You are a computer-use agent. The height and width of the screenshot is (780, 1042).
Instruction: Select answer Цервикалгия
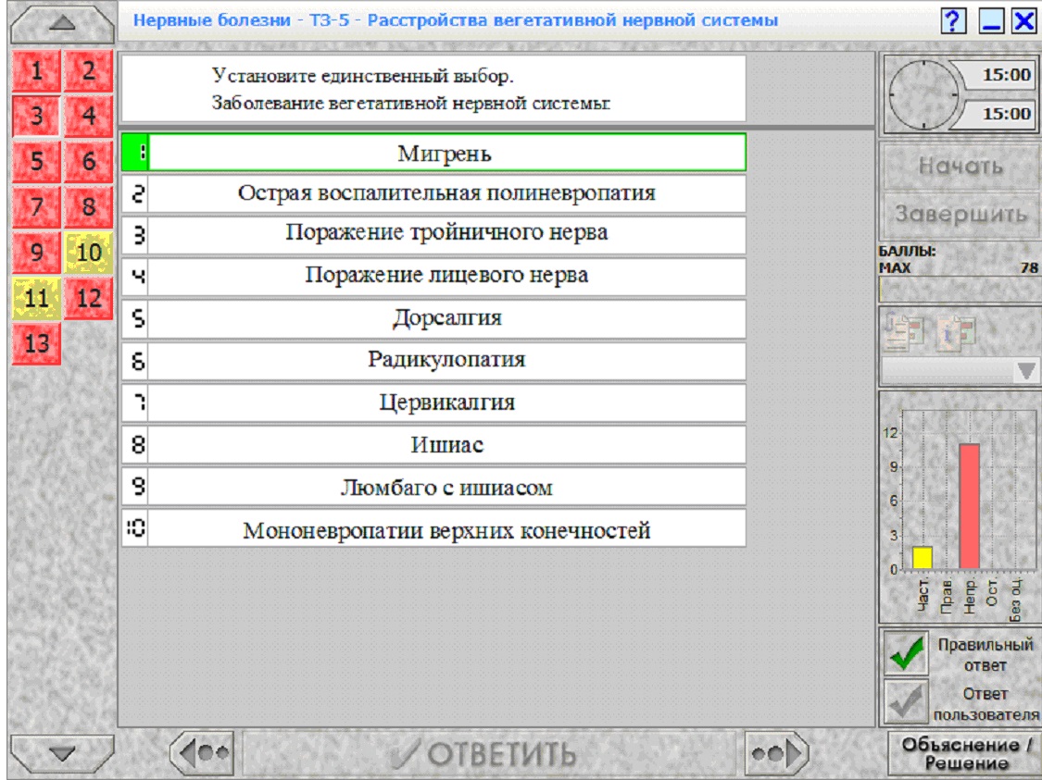coord(434,402)
